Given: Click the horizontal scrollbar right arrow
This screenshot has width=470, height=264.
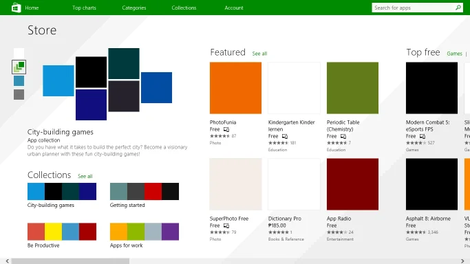Looking at the screenshot, I should (462, 261).
